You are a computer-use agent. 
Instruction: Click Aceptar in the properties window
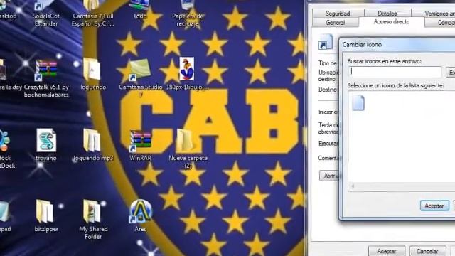pyautogui.click(x=387, y=251)
